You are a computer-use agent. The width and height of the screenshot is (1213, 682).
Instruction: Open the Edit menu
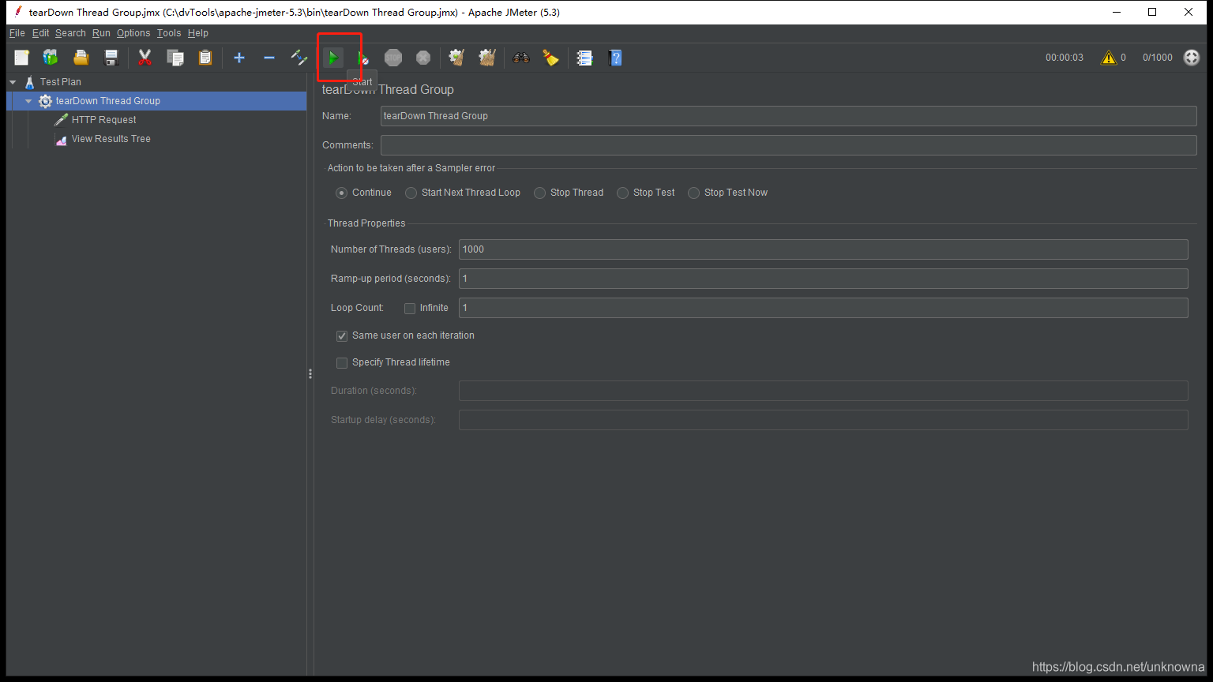click(x=40, y=33)
